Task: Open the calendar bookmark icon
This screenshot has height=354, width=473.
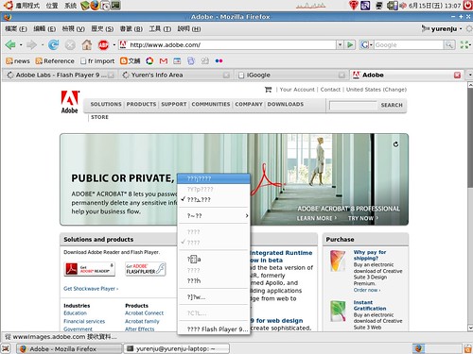Action: click(177, 61)
